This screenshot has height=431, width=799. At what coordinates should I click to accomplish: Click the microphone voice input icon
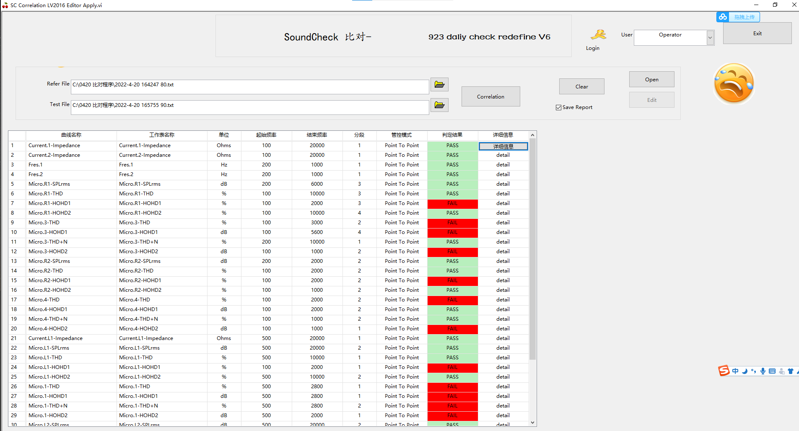click(x=763, y=371)
